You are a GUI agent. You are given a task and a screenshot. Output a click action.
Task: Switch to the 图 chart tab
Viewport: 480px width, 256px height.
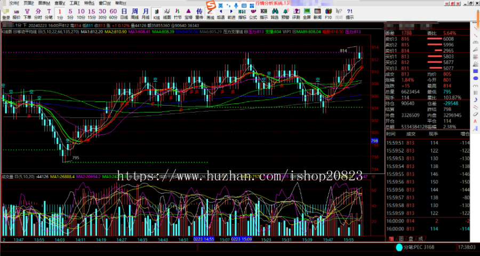(x=401, y=238)
